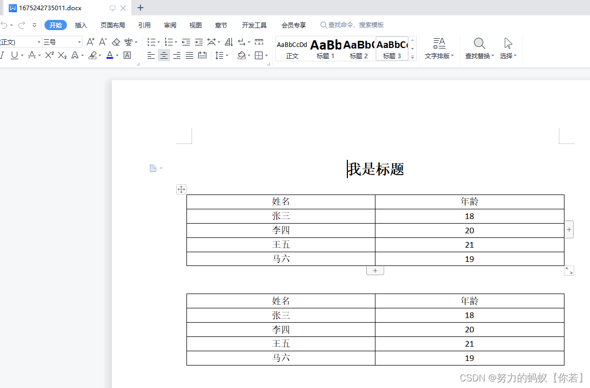This screenshot has height=388, width=590.
Task: Open 文字排版 menu
Action: (x=439, y=48)
